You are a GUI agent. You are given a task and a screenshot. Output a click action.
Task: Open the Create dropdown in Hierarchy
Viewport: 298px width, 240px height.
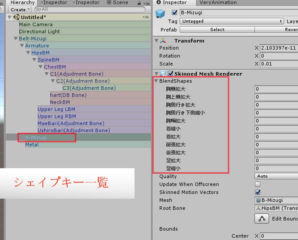click(20, 10)
